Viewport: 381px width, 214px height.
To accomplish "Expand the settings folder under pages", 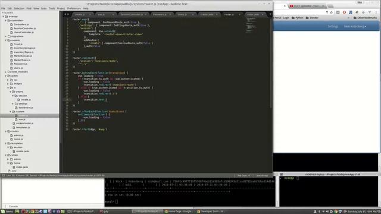I will click(13, 103).
